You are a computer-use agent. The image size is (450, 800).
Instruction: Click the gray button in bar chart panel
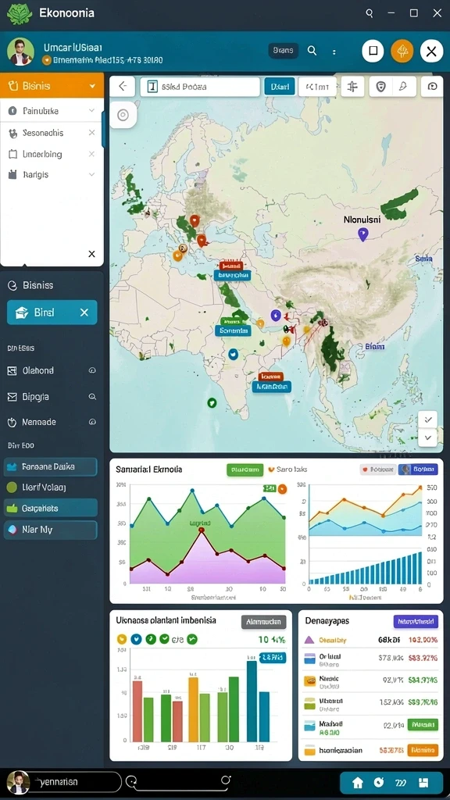tap(263, 622)
